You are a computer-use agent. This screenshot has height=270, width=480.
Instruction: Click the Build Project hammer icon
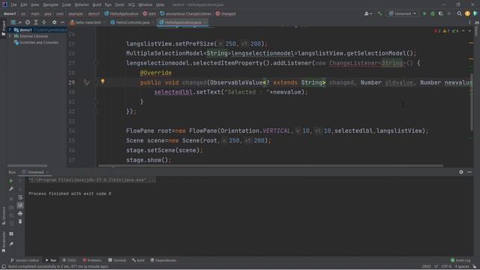(x=380, y=13)
